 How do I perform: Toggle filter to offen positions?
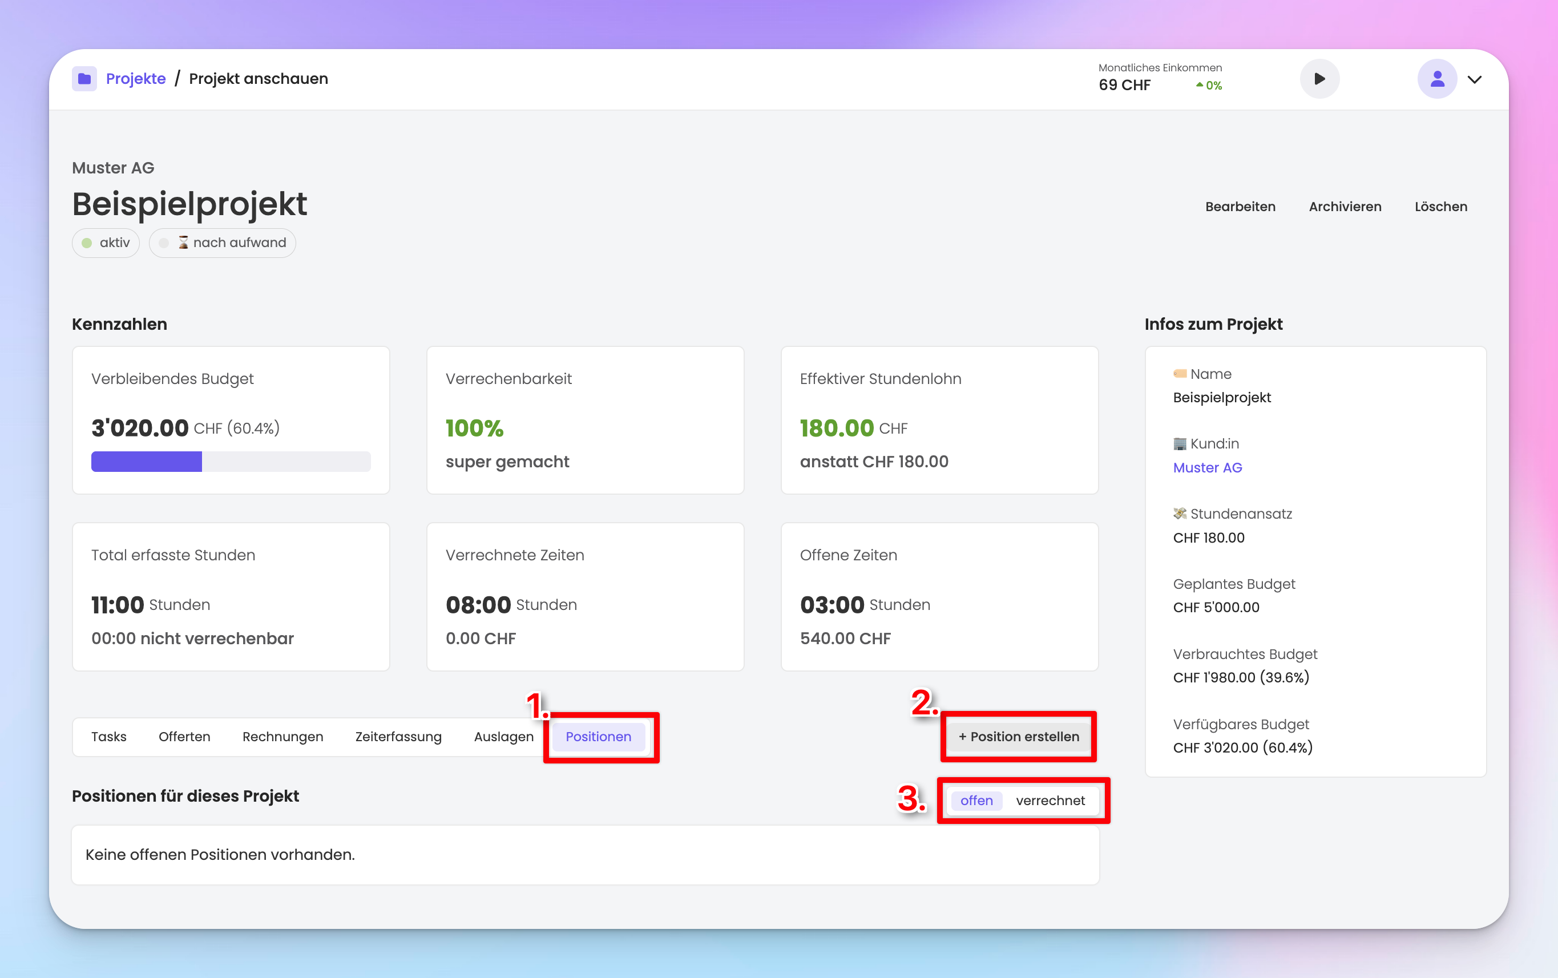coord(976,801)
